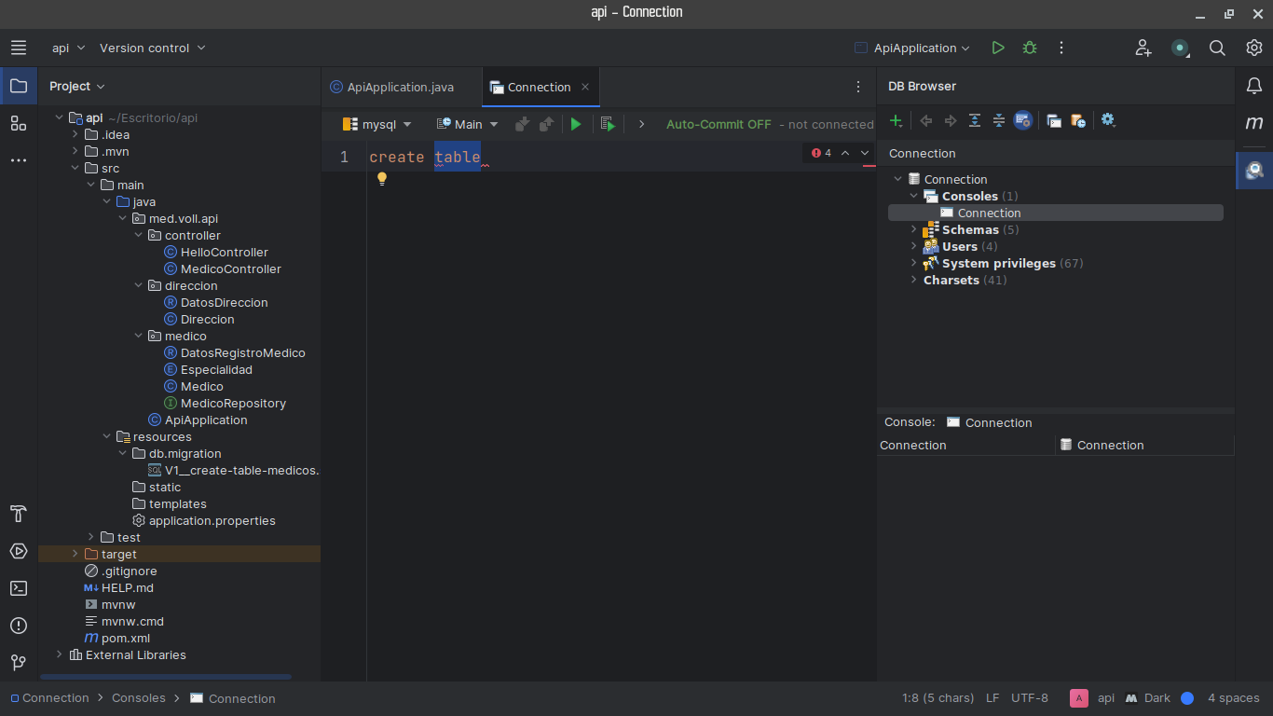Open the Services tool window icon
Viewport: 1273px width, 716px height.
tap(19, 551)
